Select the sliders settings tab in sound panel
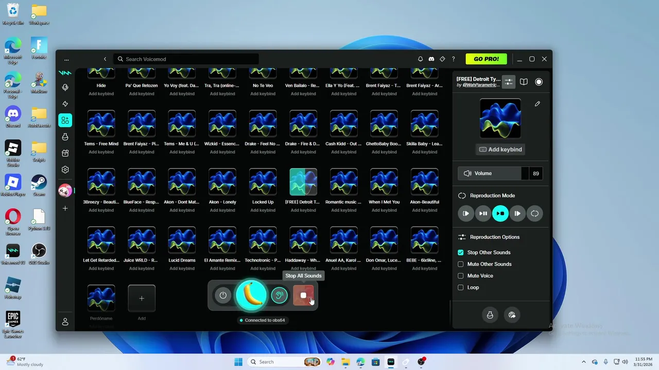 pos(508,82)
